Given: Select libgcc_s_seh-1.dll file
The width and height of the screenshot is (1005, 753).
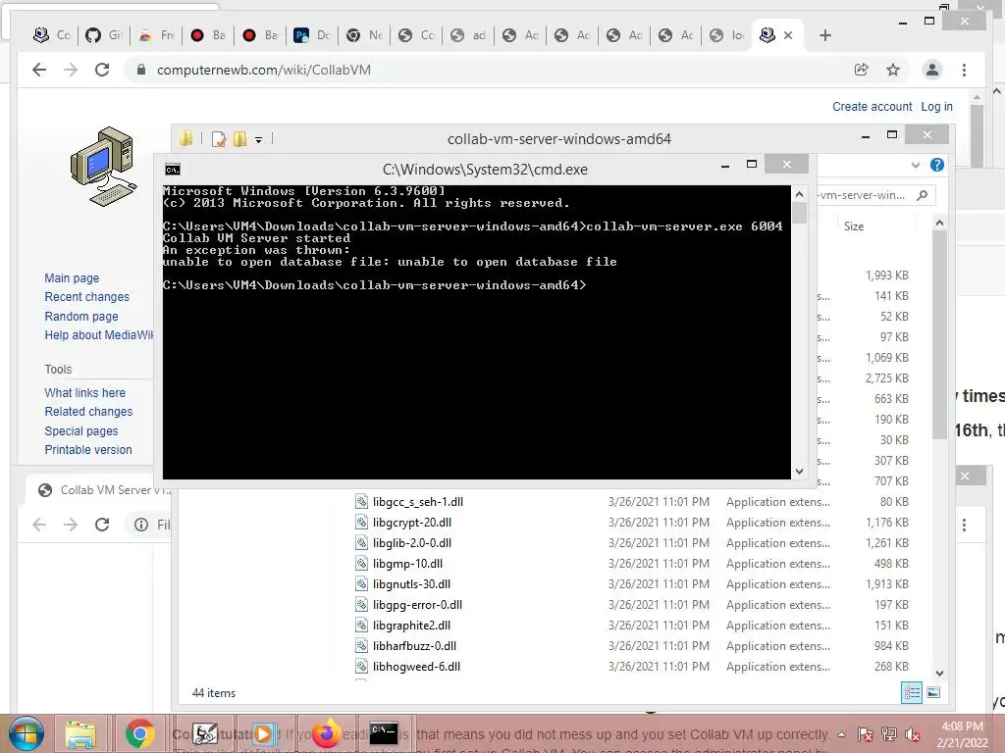Looking at the screenshot, I should pos(417,501).
